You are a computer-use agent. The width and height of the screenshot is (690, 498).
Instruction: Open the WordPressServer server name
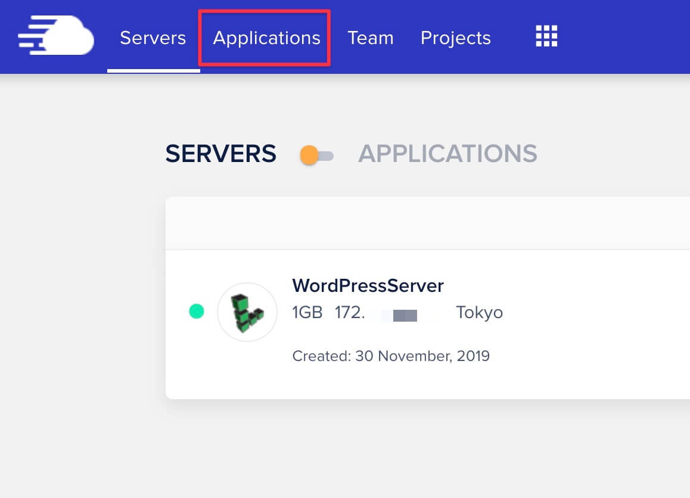pyautogui.click(x=368, y=286)
